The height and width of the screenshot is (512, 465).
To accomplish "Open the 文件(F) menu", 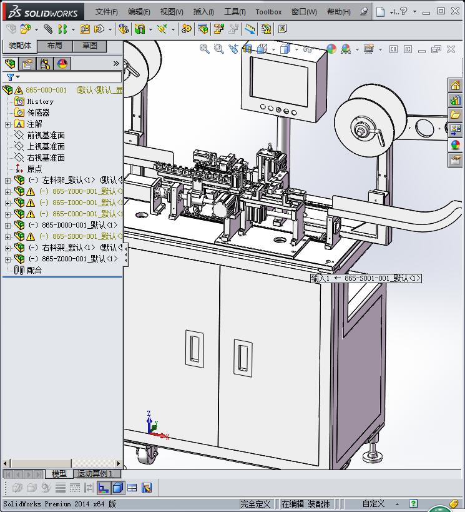I will [x=106, y=12].
